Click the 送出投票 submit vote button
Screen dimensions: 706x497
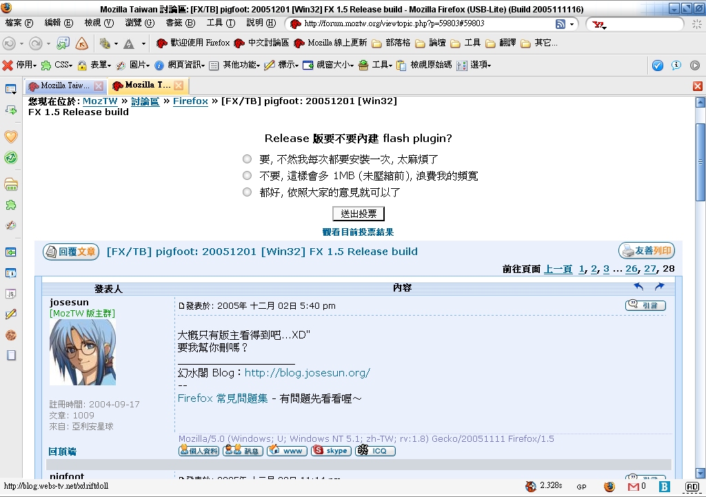359,214
